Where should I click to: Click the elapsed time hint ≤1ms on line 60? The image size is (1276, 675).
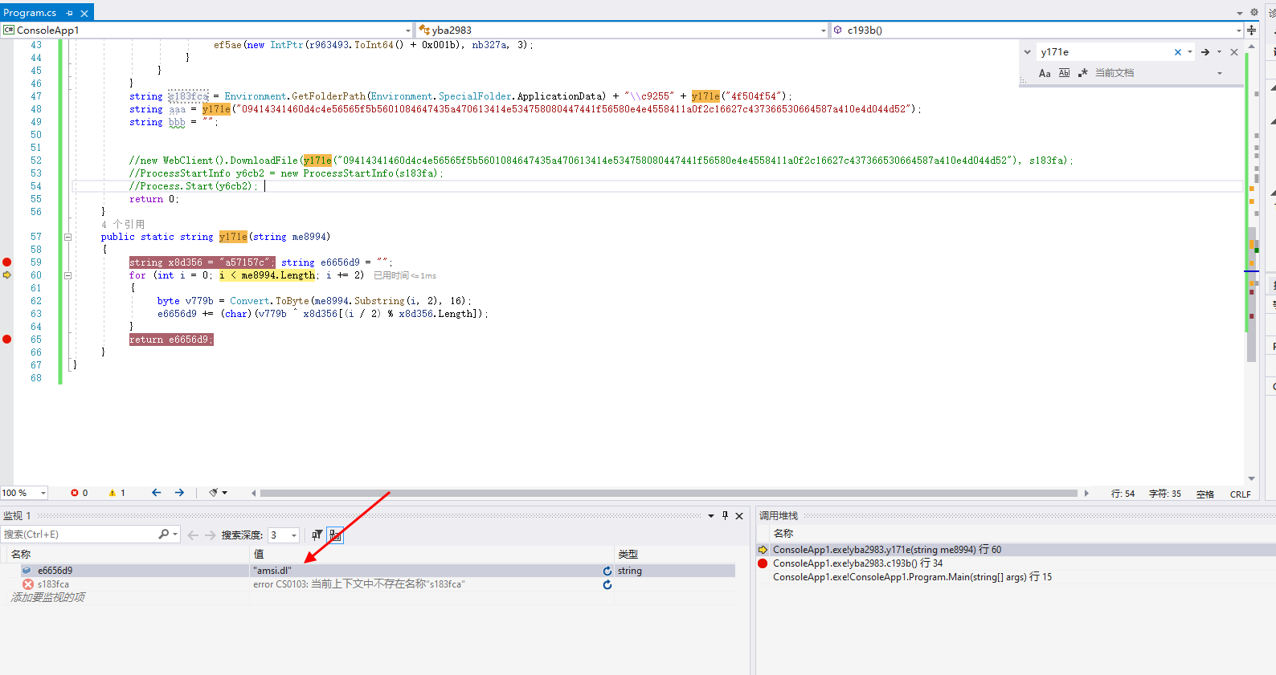click(x=405, y=275)
